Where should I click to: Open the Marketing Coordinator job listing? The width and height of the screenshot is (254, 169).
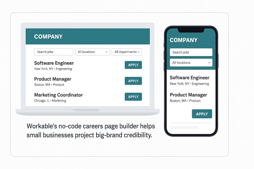[58, 95]
